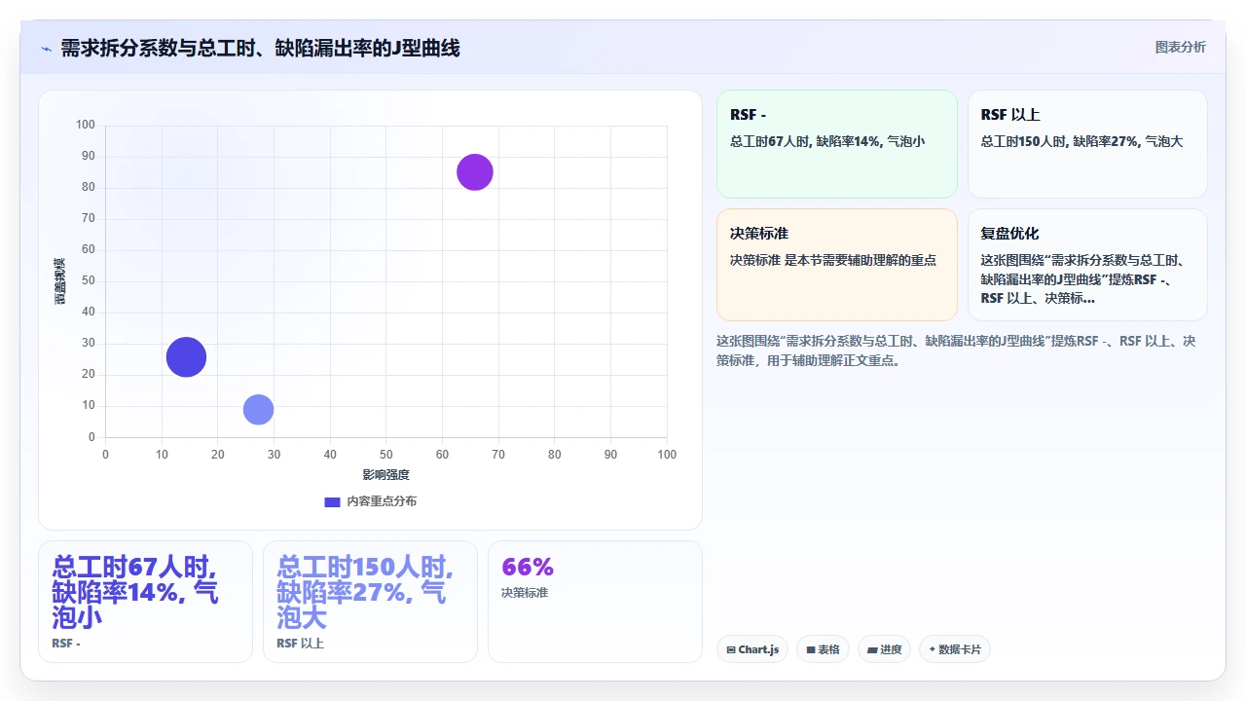Click the 复盘优化 card description text
The height and width of the screenshot is (701, 1246).
(1082, 279)
